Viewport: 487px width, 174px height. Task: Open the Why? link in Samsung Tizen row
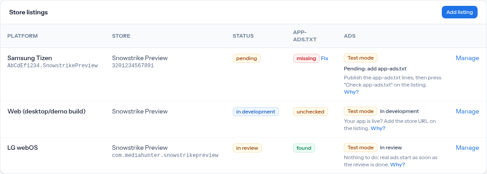351,92
